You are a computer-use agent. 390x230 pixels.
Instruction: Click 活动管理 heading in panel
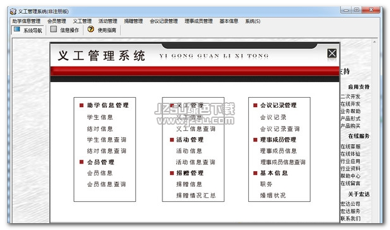(190, 140)
